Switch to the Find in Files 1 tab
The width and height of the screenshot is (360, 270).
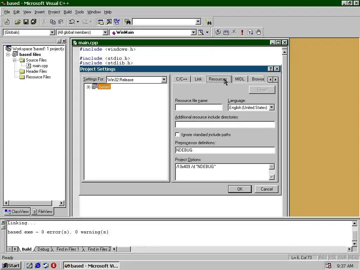tap(67, 249)
